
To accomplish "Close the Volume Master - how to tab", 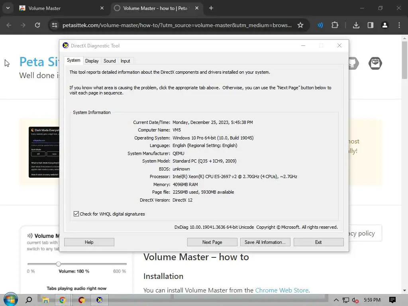I will [197, 8].
